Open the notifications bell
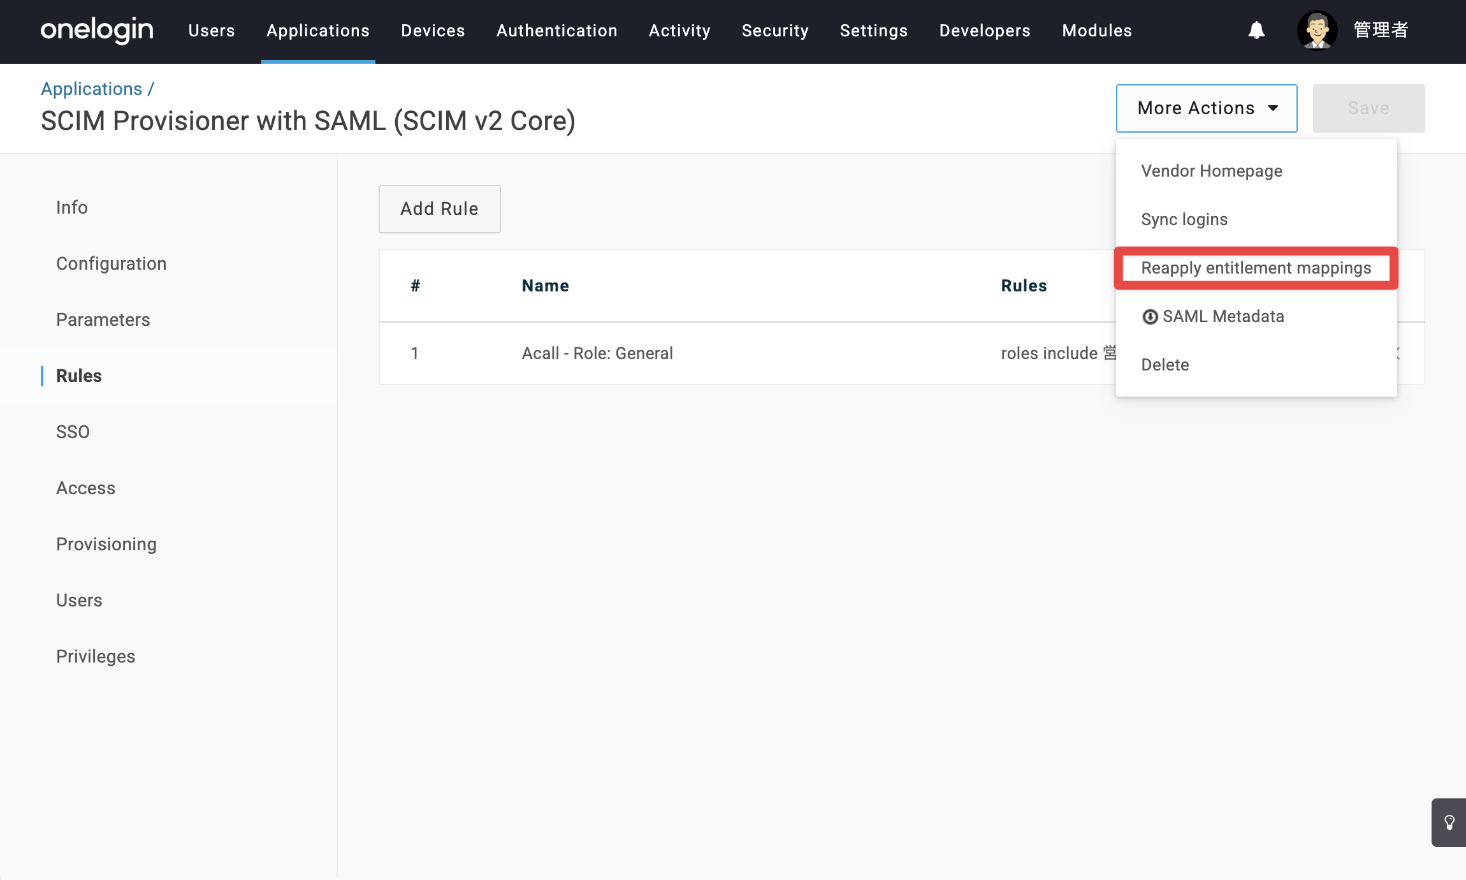1466x880 pixels. click(x=1256, y=30)
